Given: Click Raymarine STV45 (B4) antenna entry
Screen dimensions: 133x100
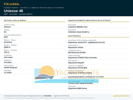Looking at the screenshot, I should click(x=78, y=68).
